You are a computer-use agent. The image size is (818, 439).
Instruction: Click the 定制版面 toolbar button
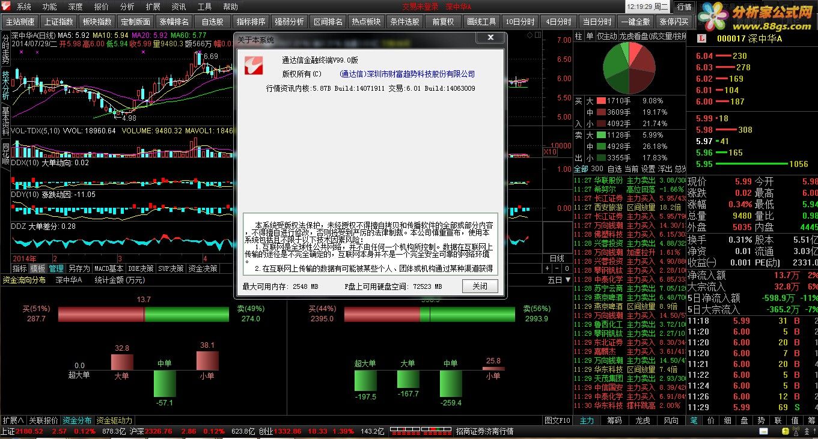point(136,22)
